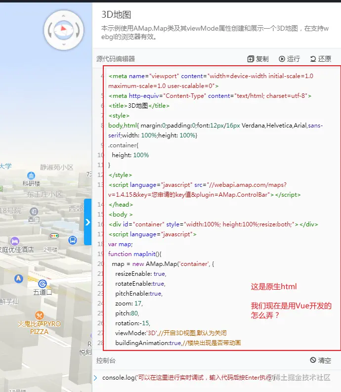Click the 火鬼比萨PYRO PIZZA restaurant marker
The width and height of the screenshot is (341, 392).
pyautogui.click(x=40, y=315)
